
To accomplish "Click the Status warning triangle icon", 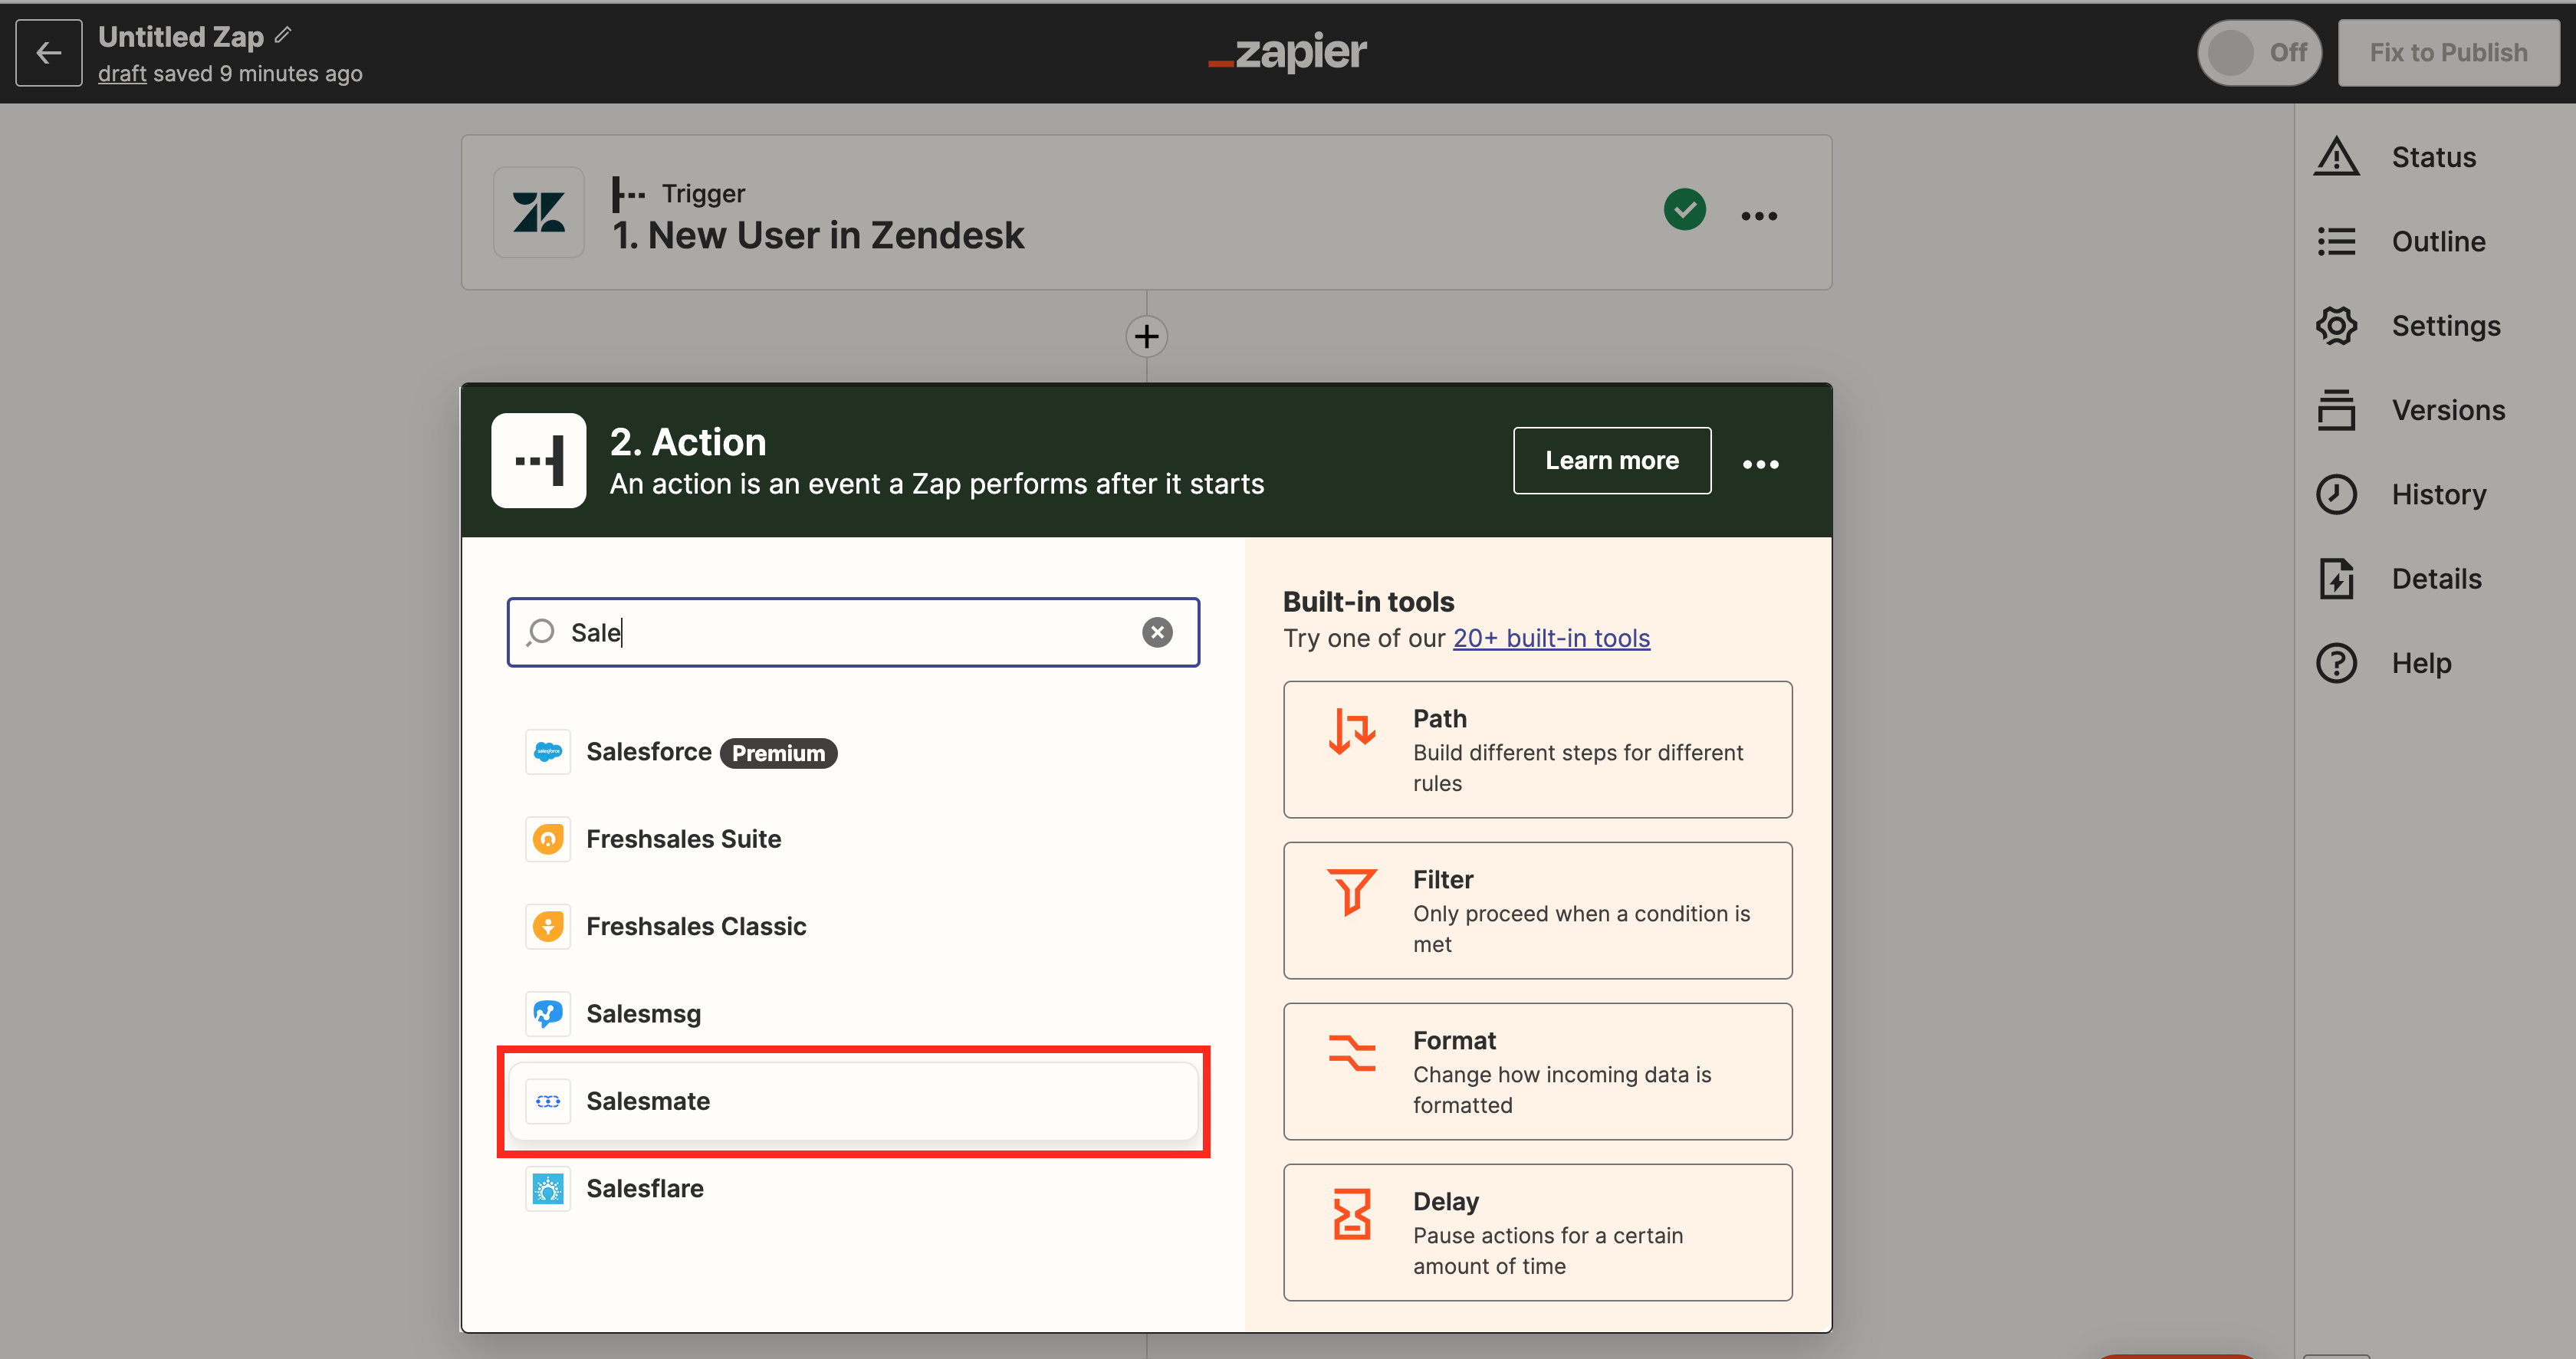I will tap(2336, 157).
